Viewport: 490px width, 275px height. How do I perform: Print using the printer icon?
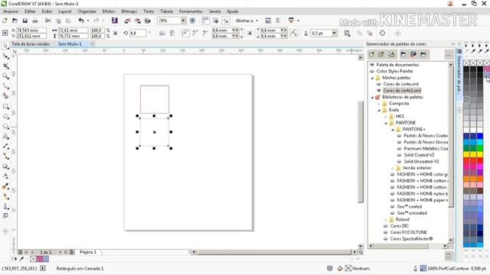pos(35,21)
